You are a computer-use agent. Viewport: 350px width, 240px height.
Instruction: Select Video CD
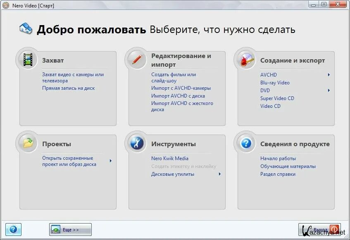coord(270,106)
